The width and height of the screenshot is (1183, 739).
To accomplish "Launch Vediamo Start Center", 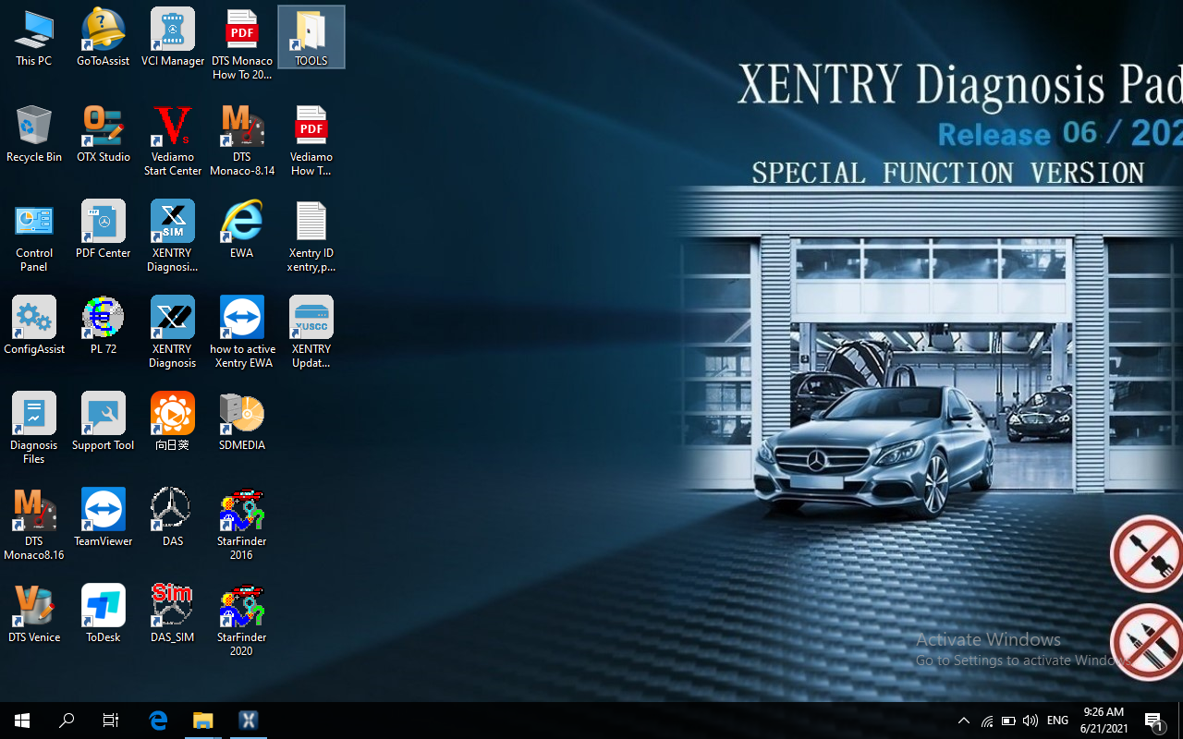I will pos(173,139).
